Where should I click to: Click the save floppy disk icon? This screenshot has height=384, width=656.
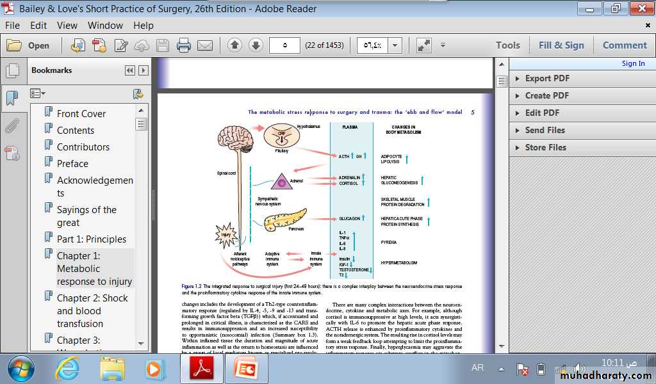click(163, 45)
